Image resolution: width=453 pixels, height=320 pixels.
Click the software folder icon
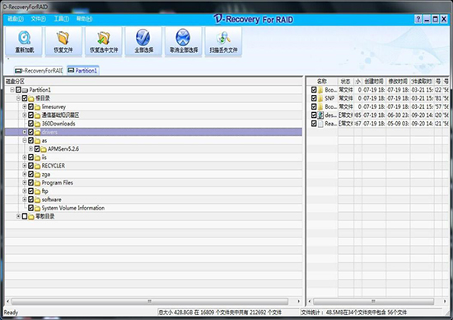click(38, 200)
